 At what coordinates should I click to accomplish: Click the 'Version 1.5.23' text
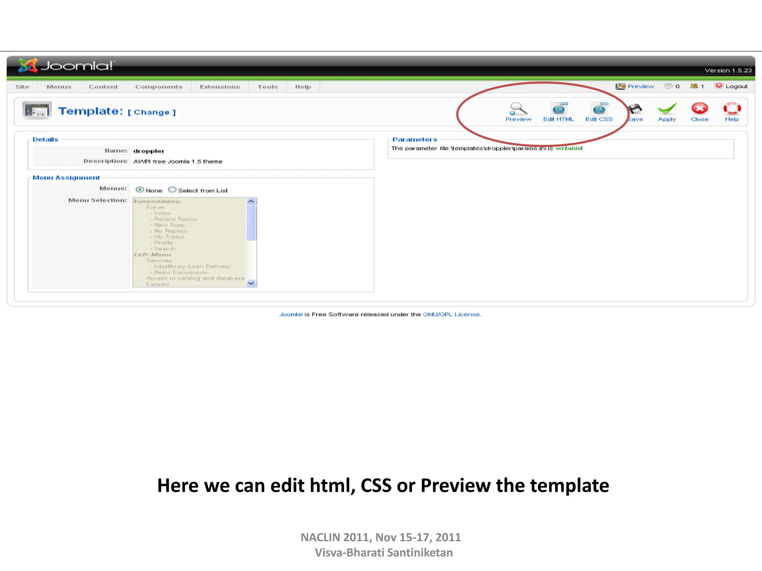pyautogui.click(x=728, y=70)
